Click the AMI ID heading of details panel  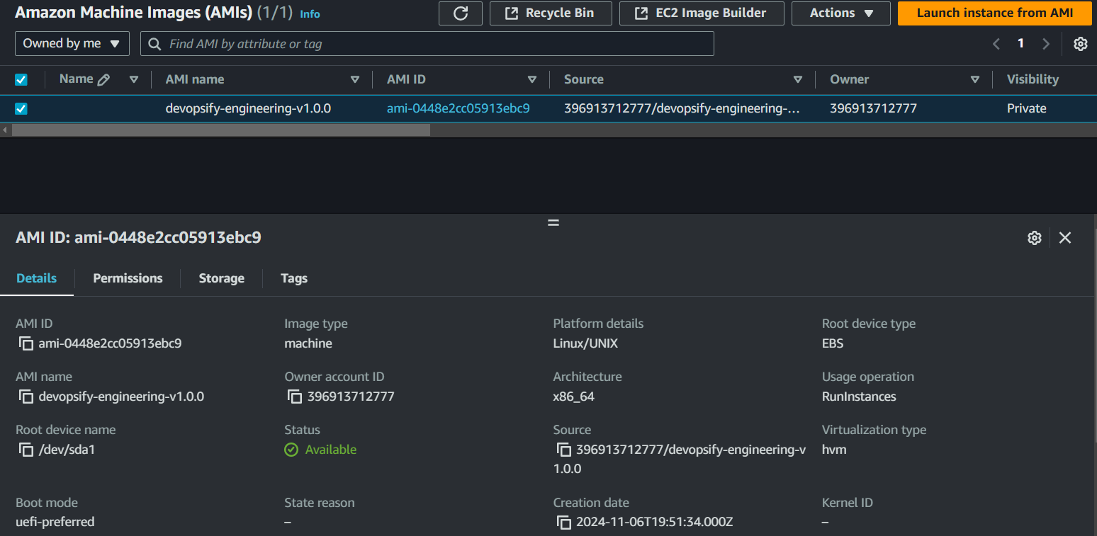[x=138, y=238]
